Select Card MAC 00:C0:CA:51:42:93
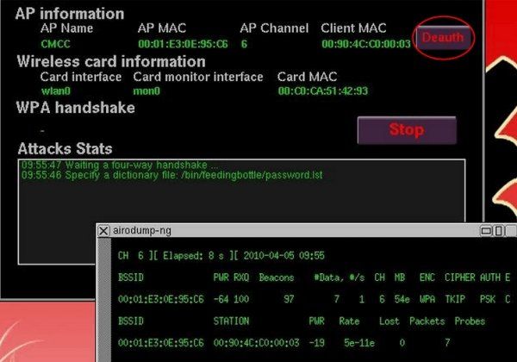The image size is (517, 362). (x=323, y=91)
